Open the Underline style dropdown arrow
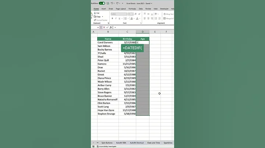 pyautogui.click(x=122, y=18)
